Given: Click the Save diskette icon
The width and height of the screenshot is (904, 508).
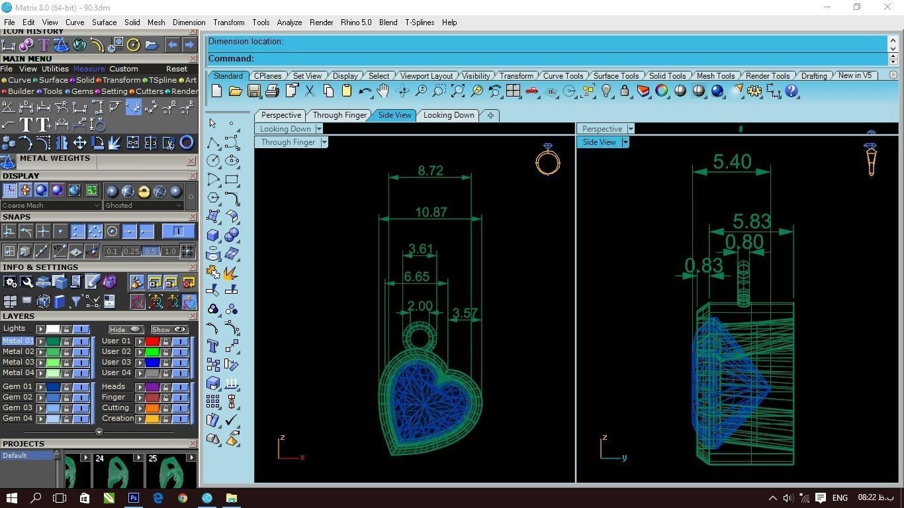Looking at the screenshot, I should pos(253,91).
